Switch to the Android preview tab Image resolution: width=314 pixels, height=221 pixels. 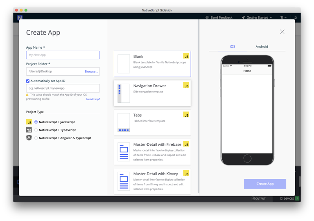click(262, 46)
